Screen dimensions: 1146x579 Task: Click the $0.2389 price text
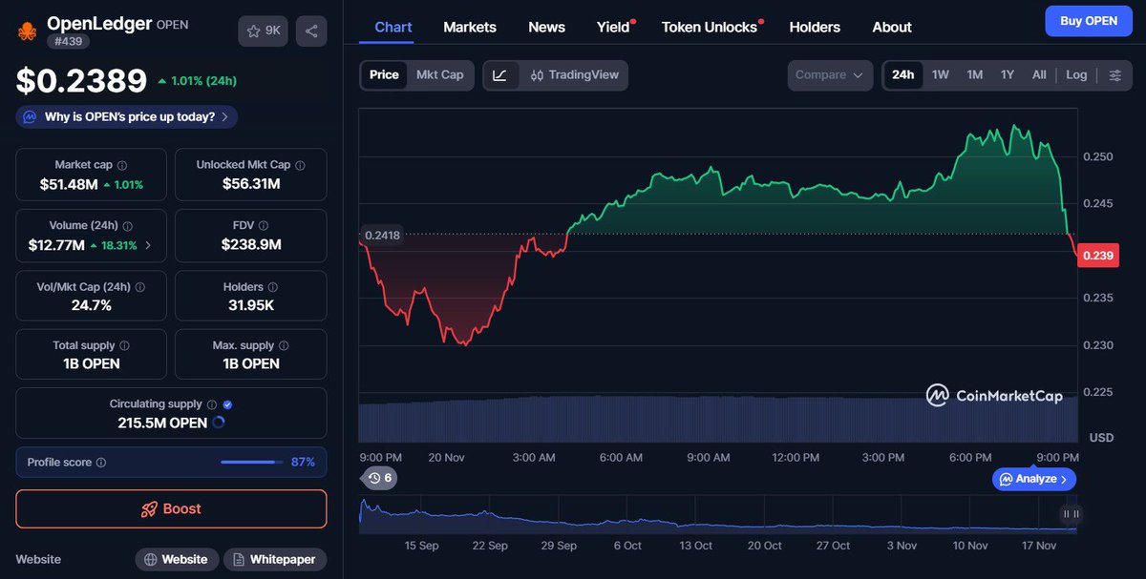(81, 81)
